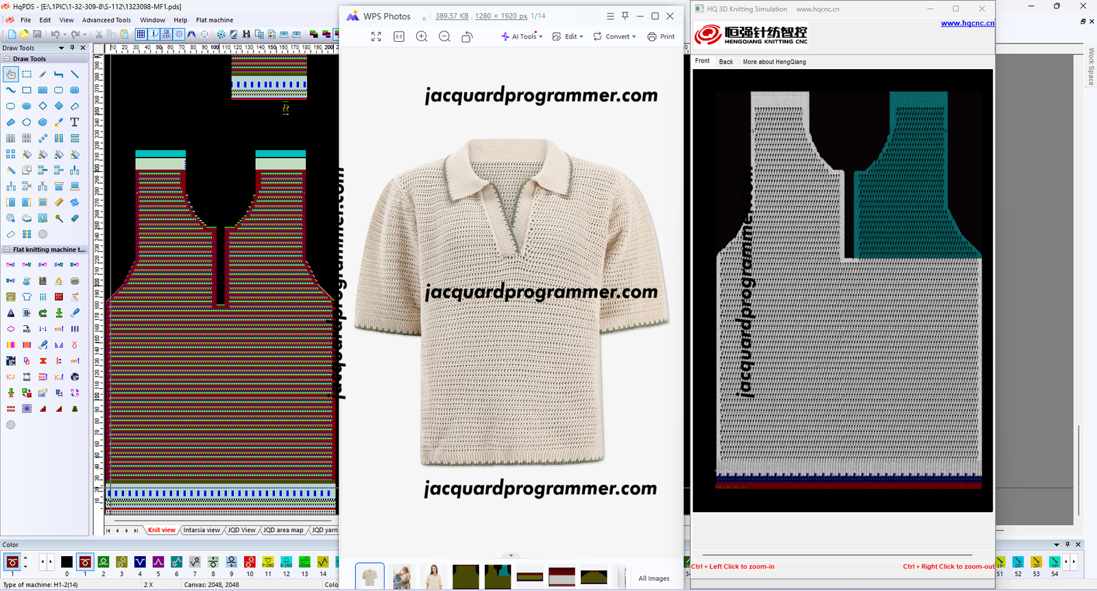Click the zoom in icon in WPS Photos
This screenshot has height=591, width=1097.
pos(422,36)
